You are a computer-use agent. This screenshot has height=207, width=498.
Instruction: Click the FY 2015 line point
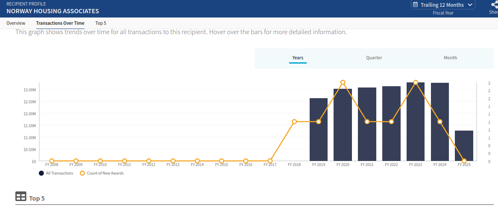222,161
